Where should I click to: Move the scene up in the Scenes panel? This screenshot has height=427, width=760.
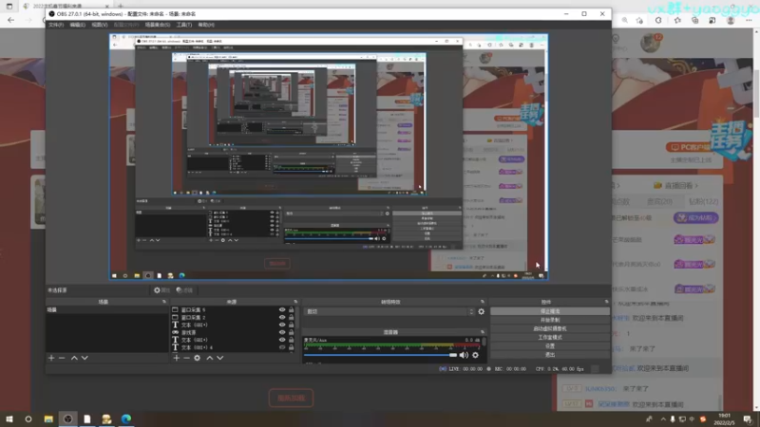pos(74,358)
